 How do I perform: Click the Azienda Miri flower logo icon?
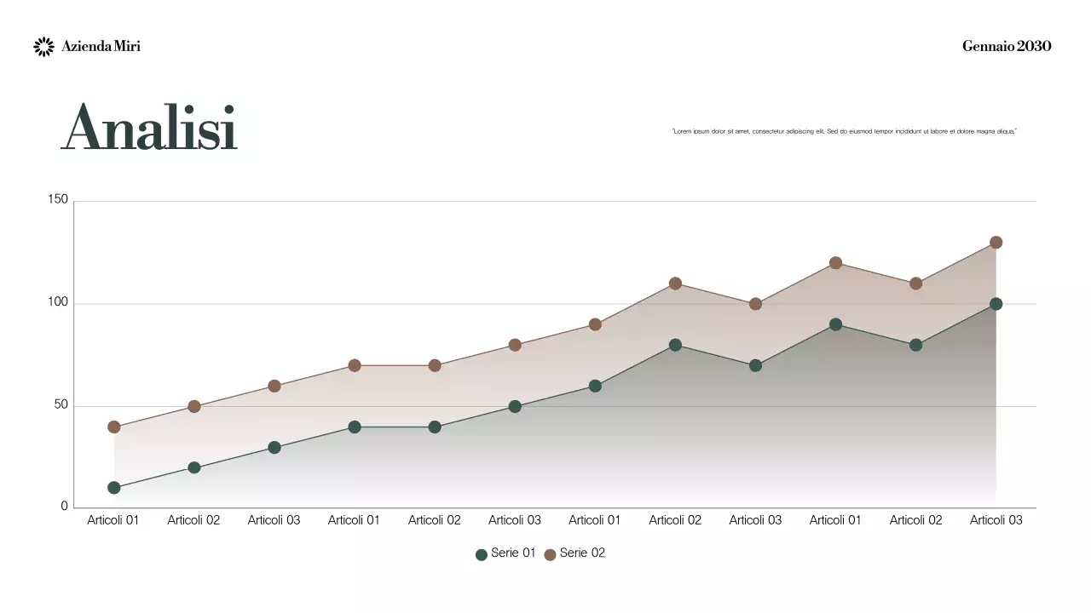coord(43,47)
